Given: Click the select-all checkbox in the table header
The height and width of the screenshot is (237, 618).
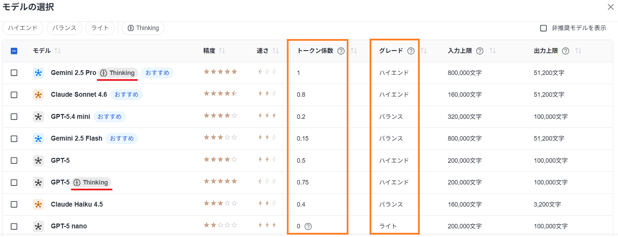Looking at the screenshot, I should point(14,51).
